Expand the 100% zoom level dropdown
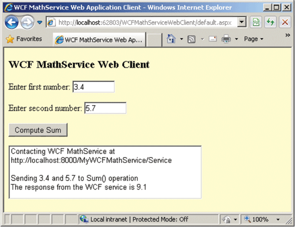295x227 pixels. pyautogui.click(x=278, y=219)
